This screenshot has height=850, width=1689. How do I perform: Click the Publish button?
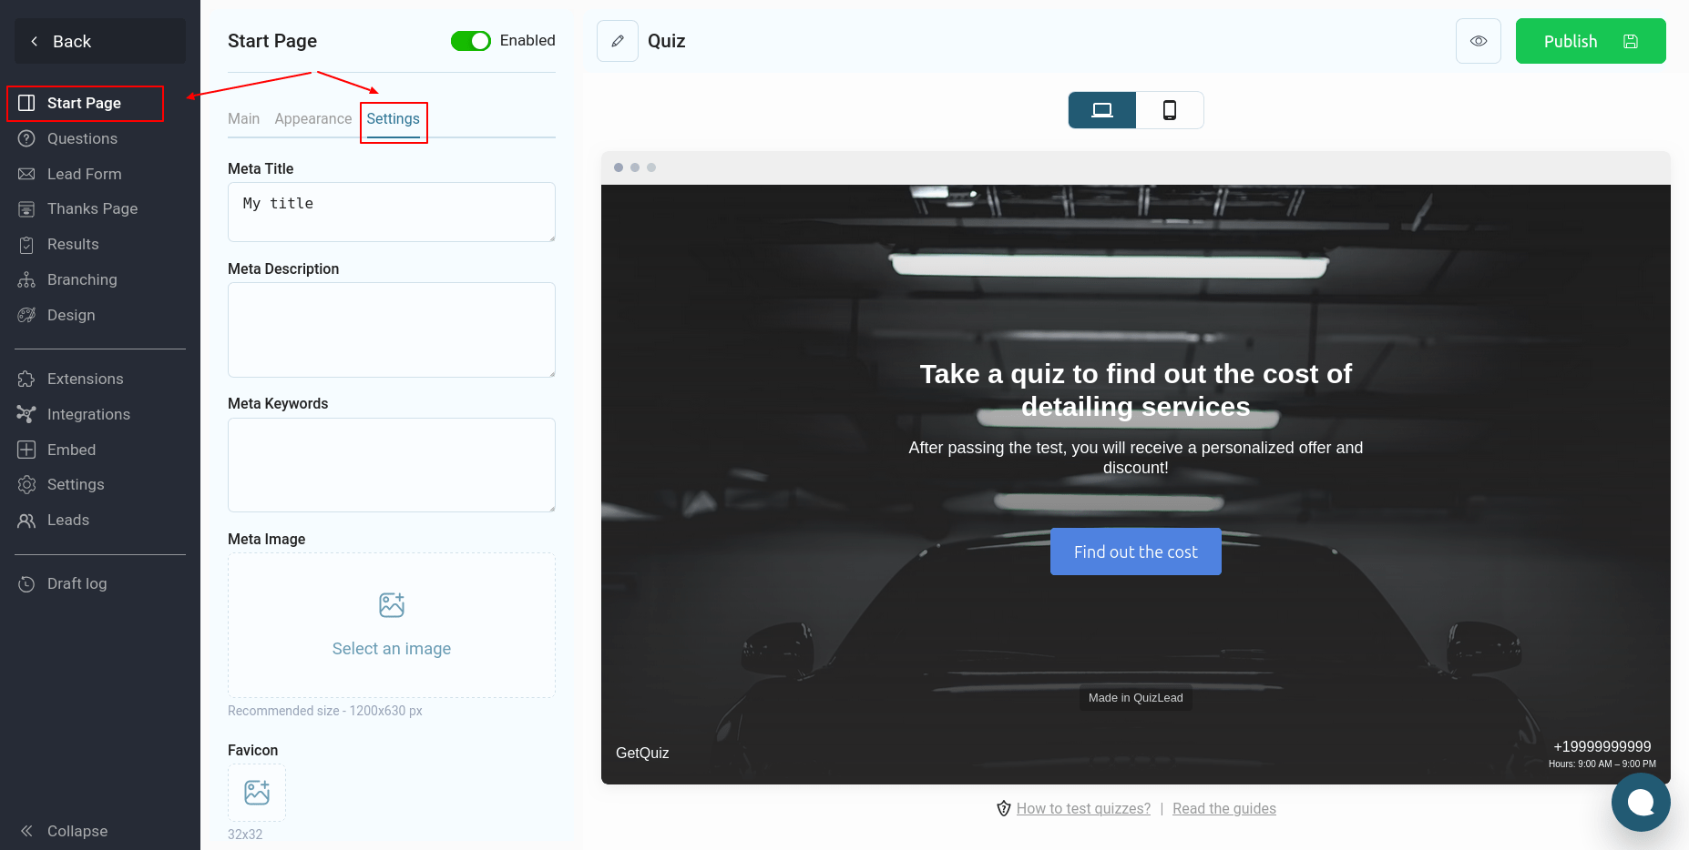(1591, 41)
